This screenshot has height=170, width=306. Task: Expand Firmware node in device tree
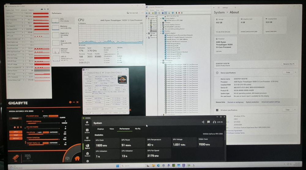pyautogui.click(x=161, y=23)
